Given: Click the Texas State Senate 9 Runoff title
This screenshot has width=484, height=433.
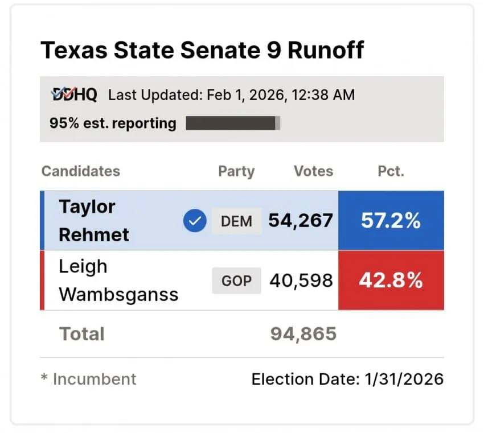Looking at the screenshot, I should (202, 51).
